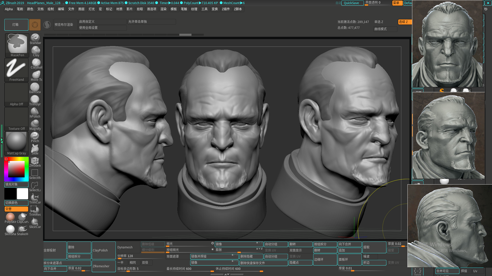Select the white secondary color swatch
The height and width of the screenshot is (276, 492).
pyautogui.click(x=23, y=194)
